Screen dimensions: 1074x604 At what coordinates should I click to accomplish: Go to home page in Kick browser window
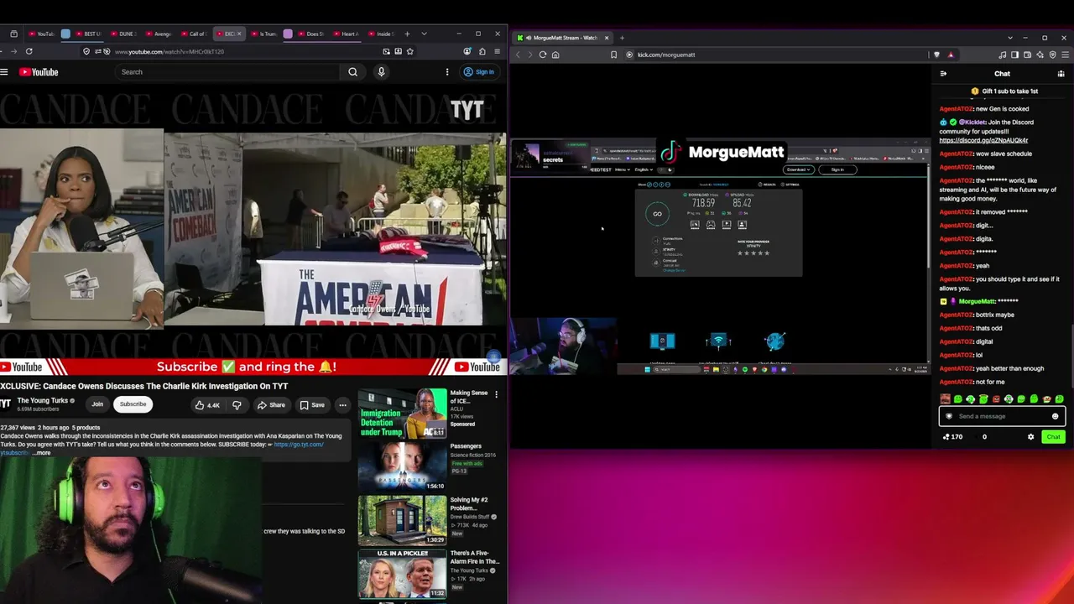[x=555, y=55]
